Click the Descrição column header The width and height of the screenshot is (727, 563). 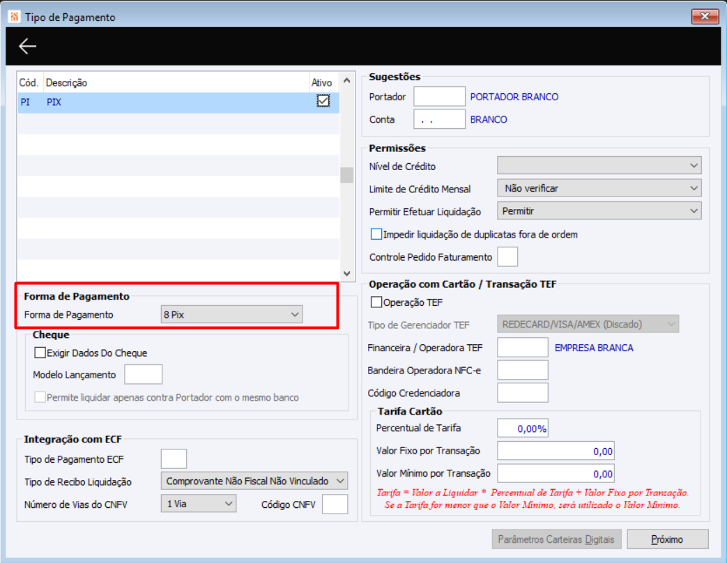click(176, 82)
